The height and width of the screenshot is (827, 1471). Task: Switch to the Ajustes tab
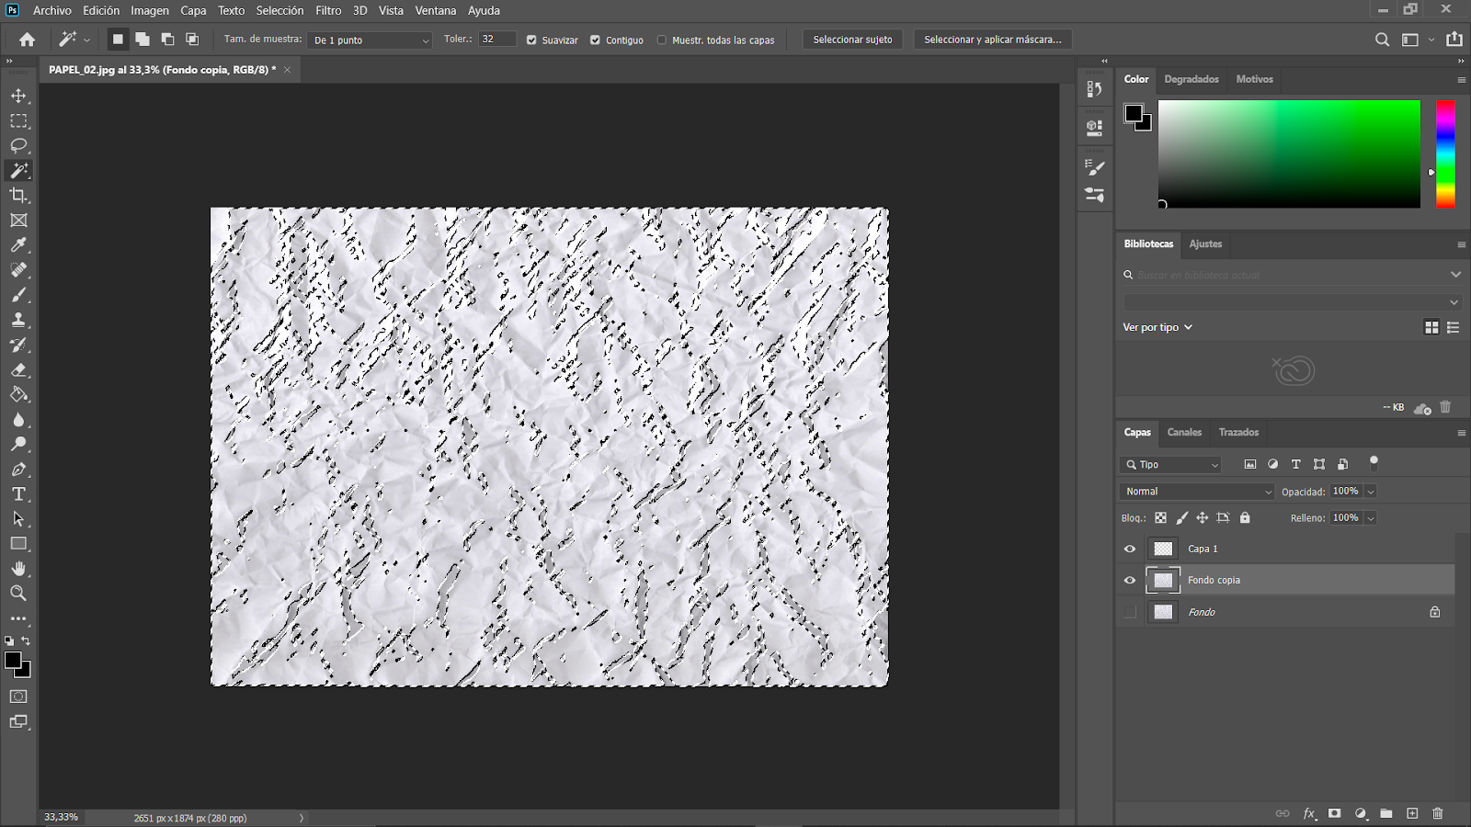point(1205,244)
